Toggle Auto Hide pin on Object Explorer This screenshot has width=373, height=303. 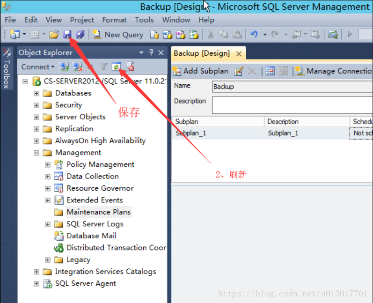click(x=151, y=52)
